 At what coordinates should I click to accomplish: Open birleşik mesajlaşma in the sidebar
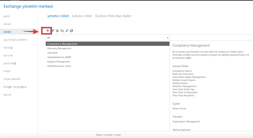tap(15, 87)
